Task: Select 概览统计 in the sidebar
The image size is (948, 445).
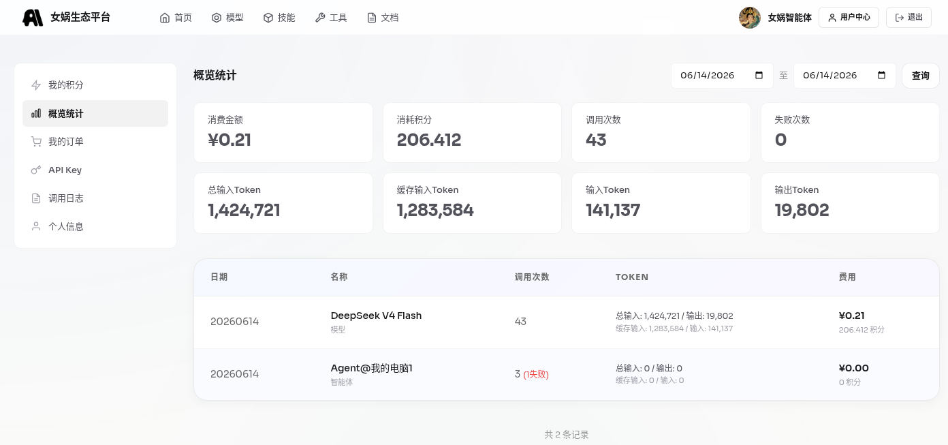Action: tap(95, 114)
